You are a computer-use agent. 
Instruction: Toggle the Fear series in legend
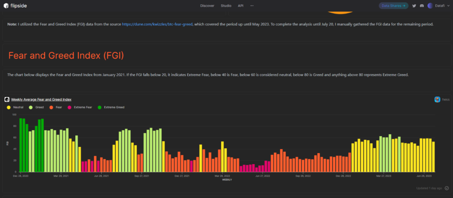click(x=56, y=107)
